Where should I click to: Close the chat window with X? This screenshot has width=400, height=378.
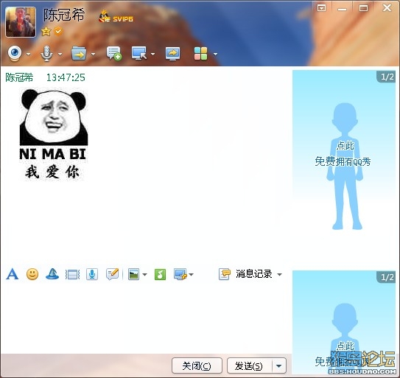coord(387,7)
